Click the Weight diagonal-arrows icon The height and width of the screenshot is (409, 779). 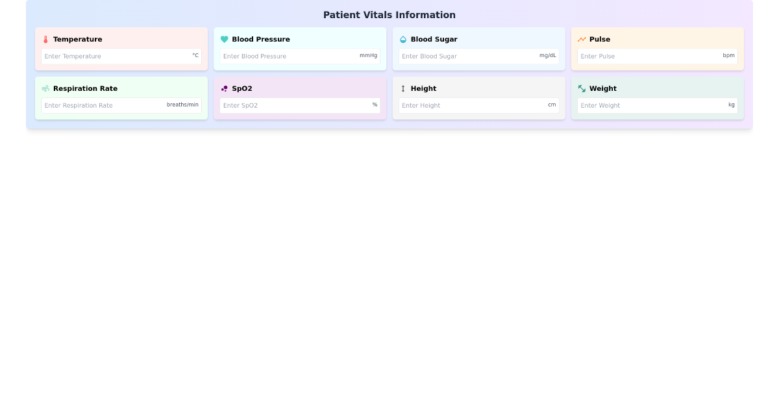(582, 88)
